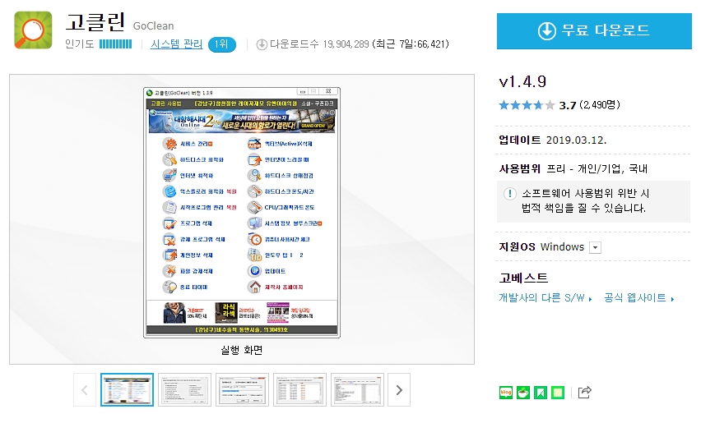This screenshot has height=423, width=701.
Task: Click the green memo square share icon
Action: (x=558, y=393)
